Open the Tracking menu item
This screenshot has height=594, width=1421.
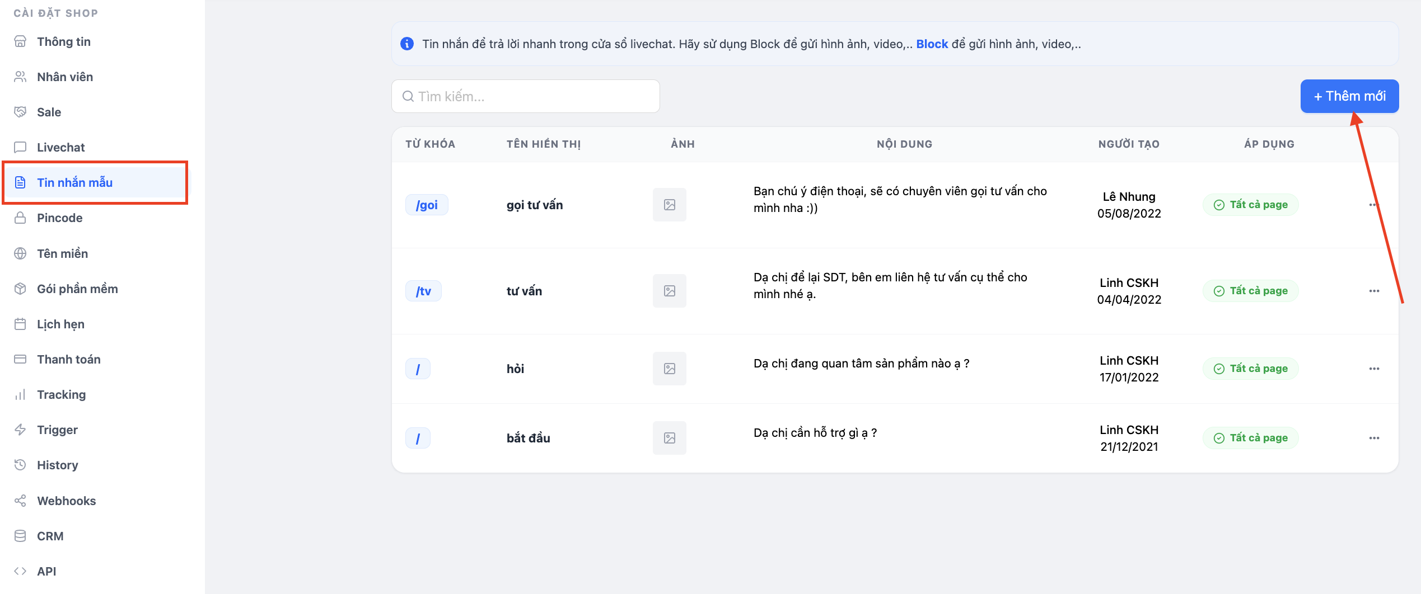(61, 394)
